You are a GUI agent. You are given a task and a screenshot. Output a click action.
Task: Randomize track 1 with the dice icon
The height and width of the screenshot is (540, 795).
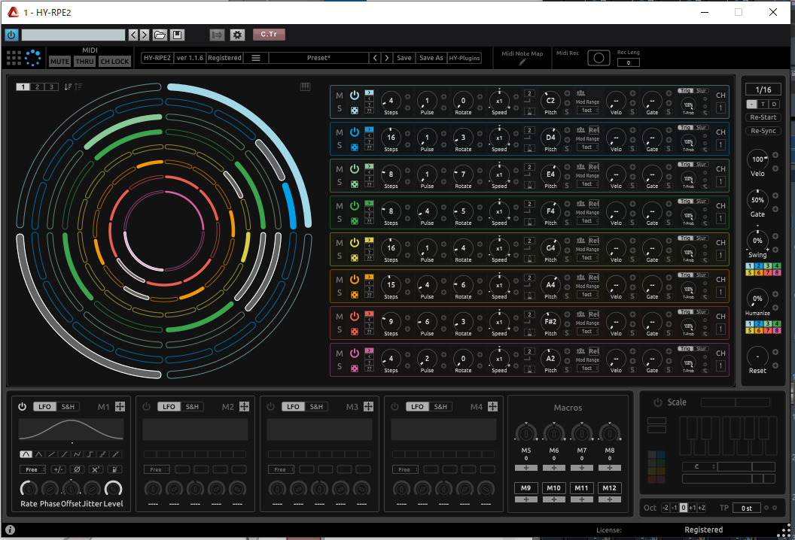354,109
